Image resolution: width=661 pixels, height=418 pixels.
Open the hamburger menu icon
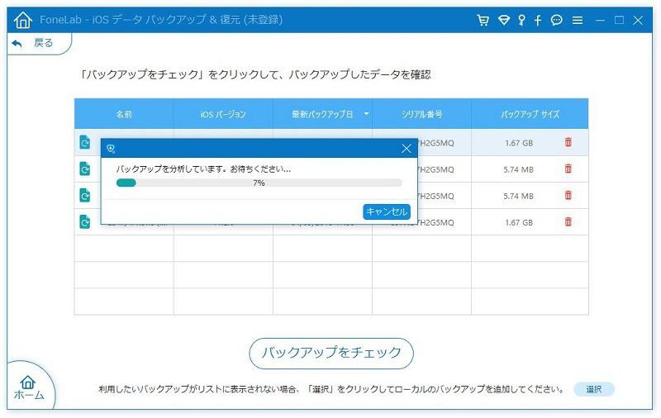pos(578,20)
